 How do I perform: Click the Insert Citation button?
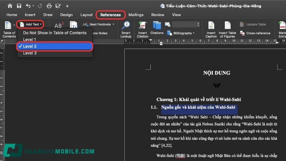(142, 29)
